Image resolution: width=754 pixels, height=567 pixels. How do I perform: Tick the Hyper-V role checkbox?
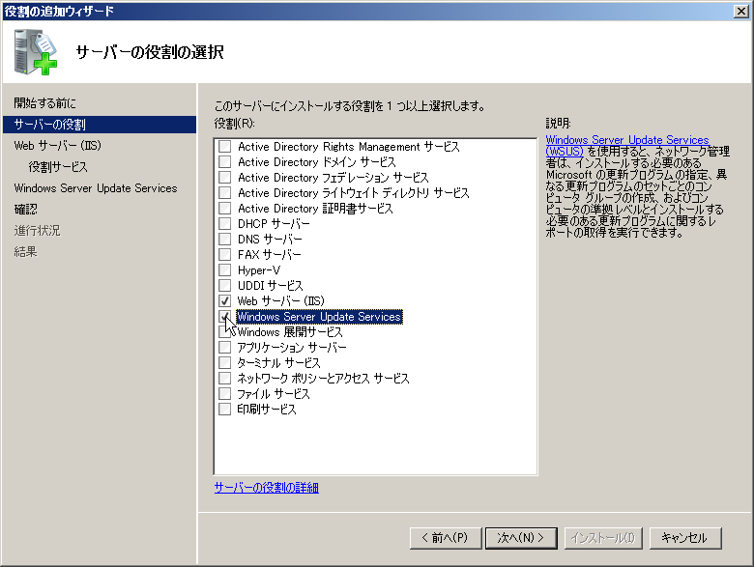(224, 269)
